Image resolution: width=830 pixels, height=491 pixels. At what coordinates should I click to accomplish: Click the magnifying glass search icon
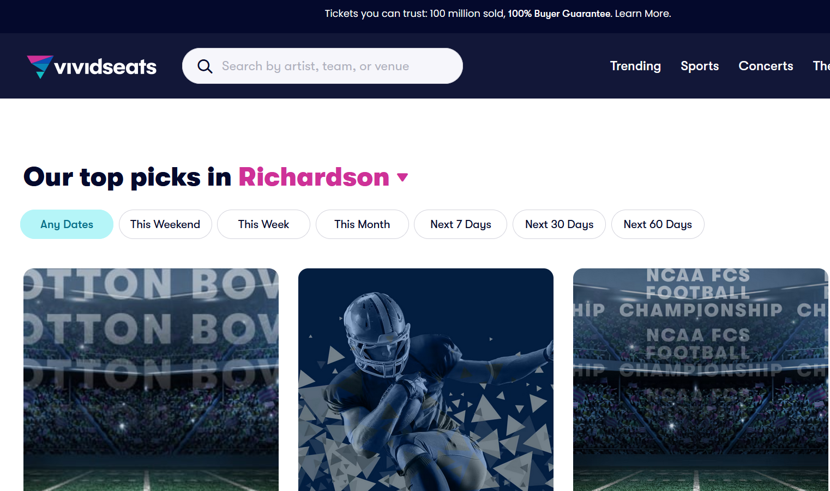click(x=205, y=66)
